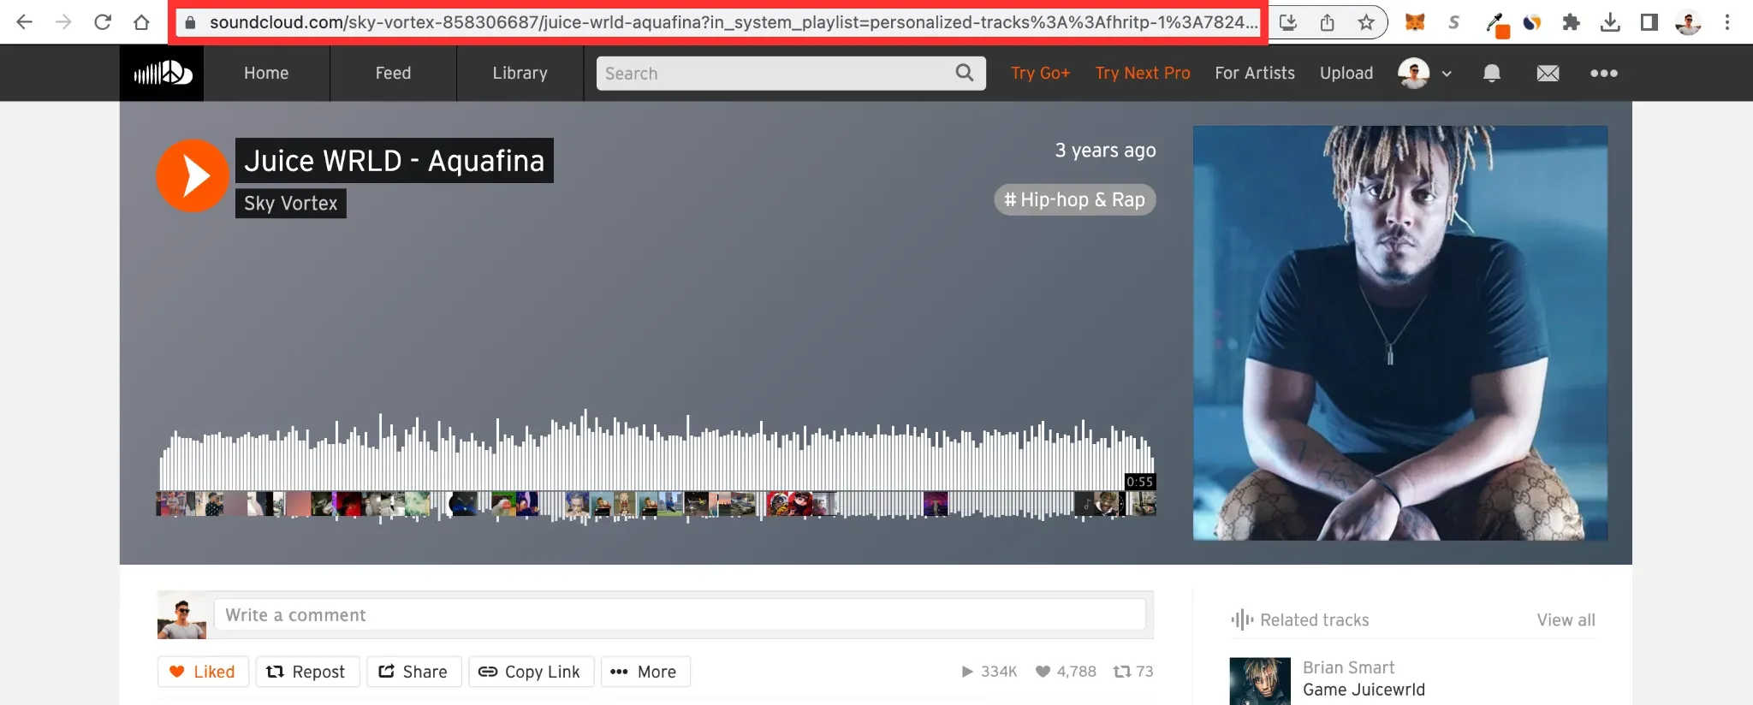Open the More options dropdown
Viewport: 1753px width, 705px height.
tap(645, 672)
